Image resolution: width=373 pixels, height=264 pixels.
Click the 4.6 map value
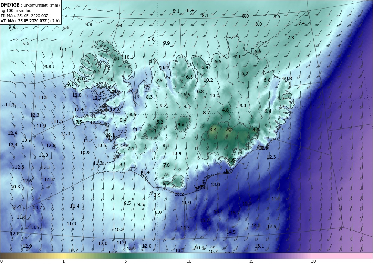232,160
